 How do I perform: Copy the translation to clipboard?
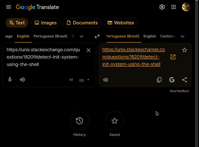(159, 80)
